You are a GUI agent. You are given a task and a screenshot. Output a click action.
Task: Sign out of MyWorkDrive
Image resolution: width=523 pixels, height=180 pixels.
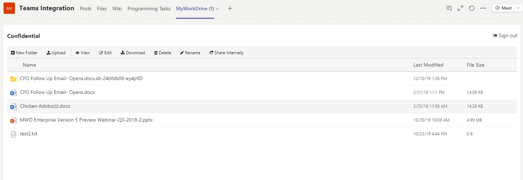point(505,35)
